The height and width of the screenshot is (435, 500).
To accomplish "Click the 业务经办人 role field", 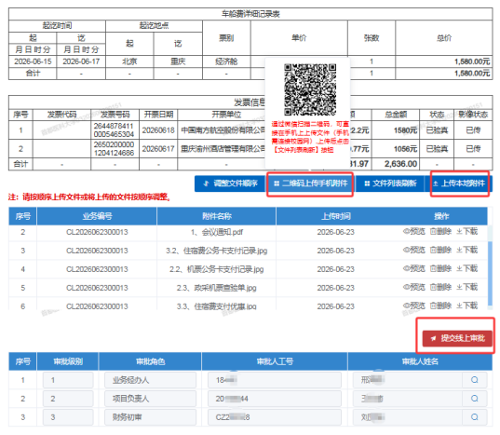I will (x=150, y=380).
